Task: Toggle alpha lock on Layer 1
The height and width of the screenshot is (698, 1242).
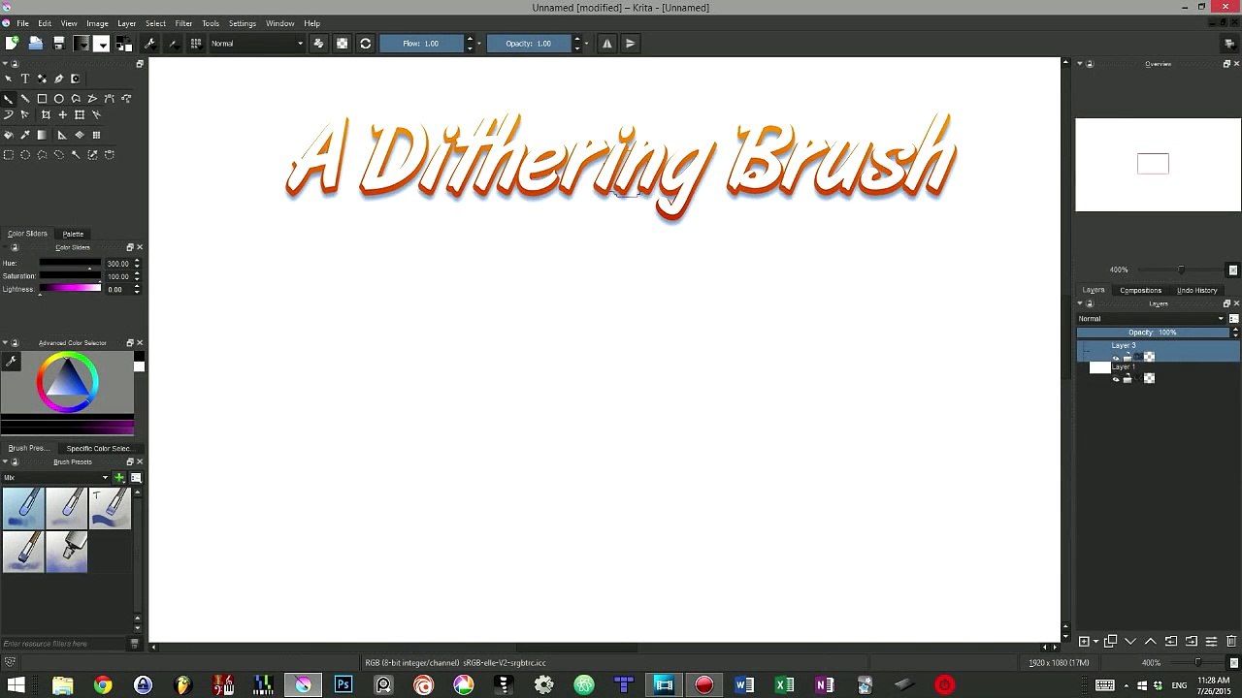Action: tap(1149, 378)
